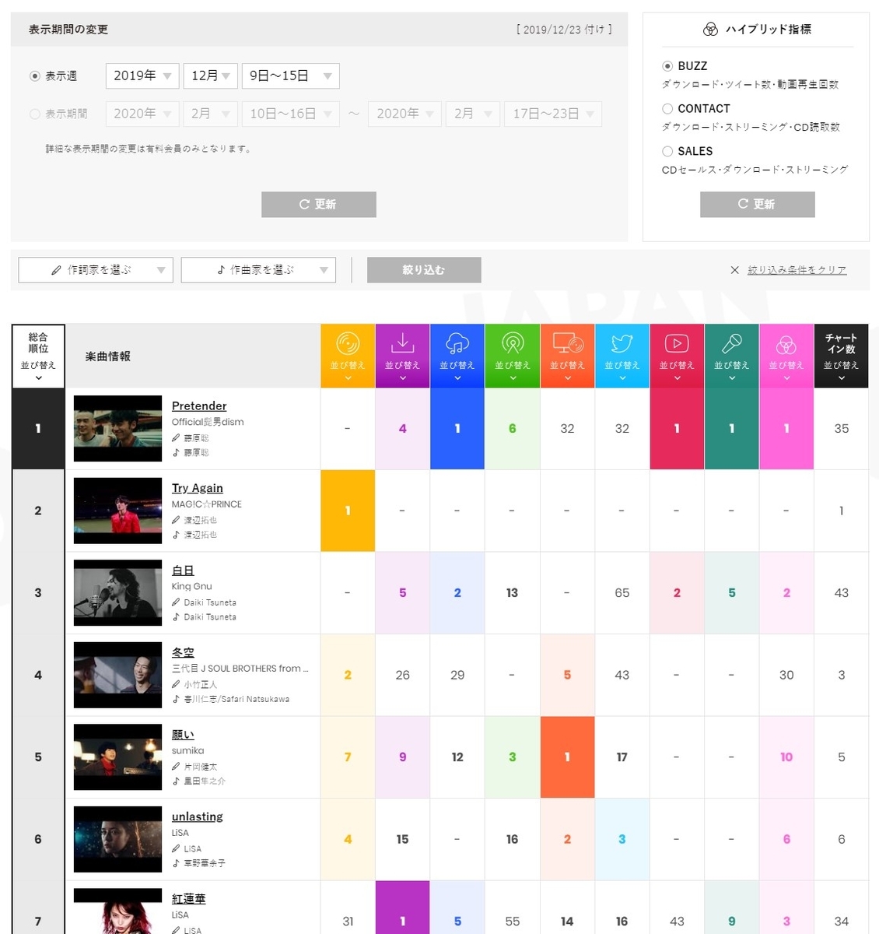Open the 作詞家を選ぶ lyricist dropdown
879x934 pixels.
[96, 270]
